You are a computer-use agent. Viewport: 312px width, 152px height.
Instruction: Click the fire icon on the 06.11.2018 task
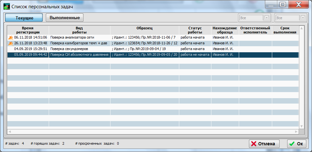pyautogui.click(x=11, y=38)
